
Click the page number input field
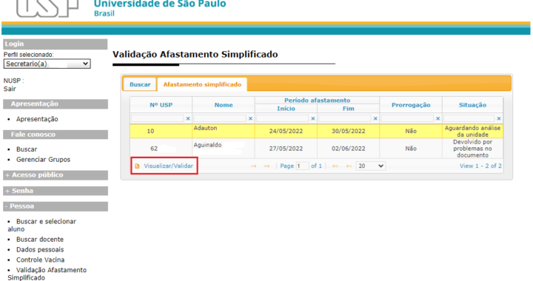click(x=302, y=166)
